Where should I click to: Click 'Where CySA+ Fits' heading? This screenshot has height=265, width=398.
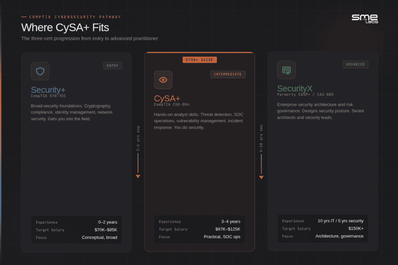pyautogui.click(x=65, y=28)
